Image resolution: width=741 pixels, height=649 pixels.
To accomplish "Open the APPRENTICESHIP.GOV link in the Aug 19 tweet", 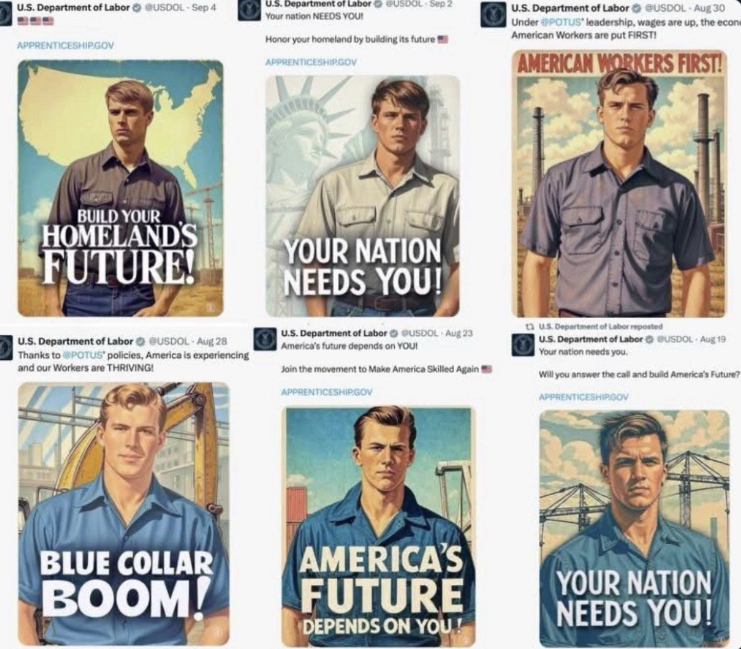I will click(x=584, y=397).
